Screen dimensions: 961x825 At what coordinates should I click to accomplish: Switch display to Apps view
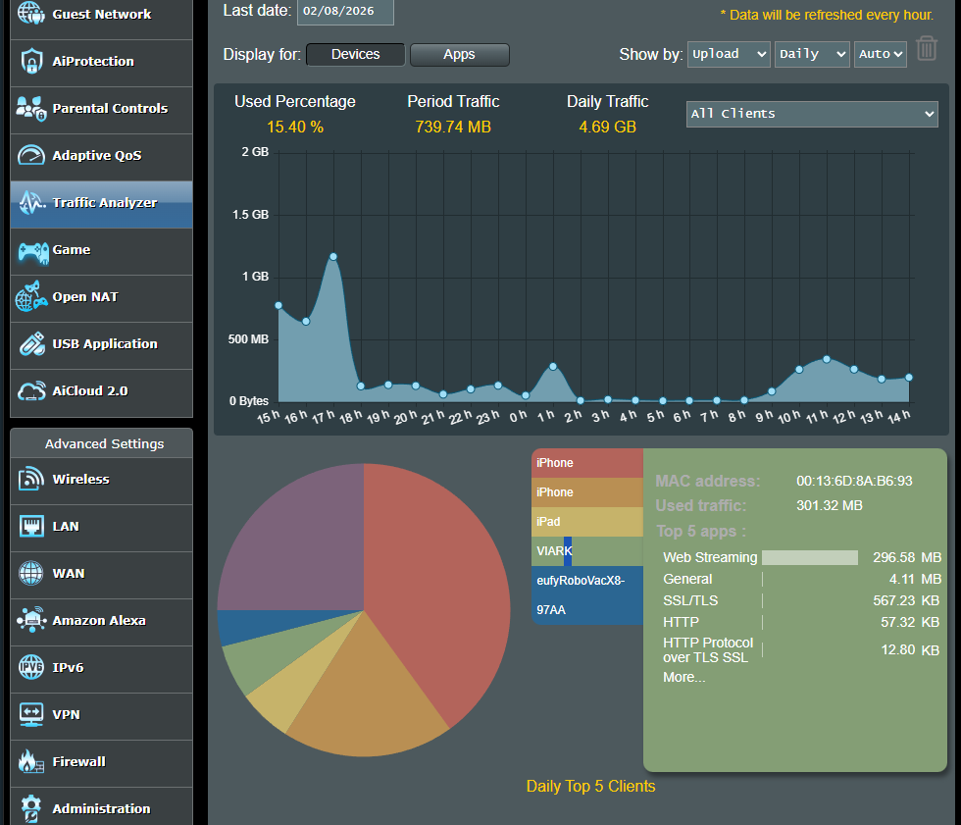[459, 55]
